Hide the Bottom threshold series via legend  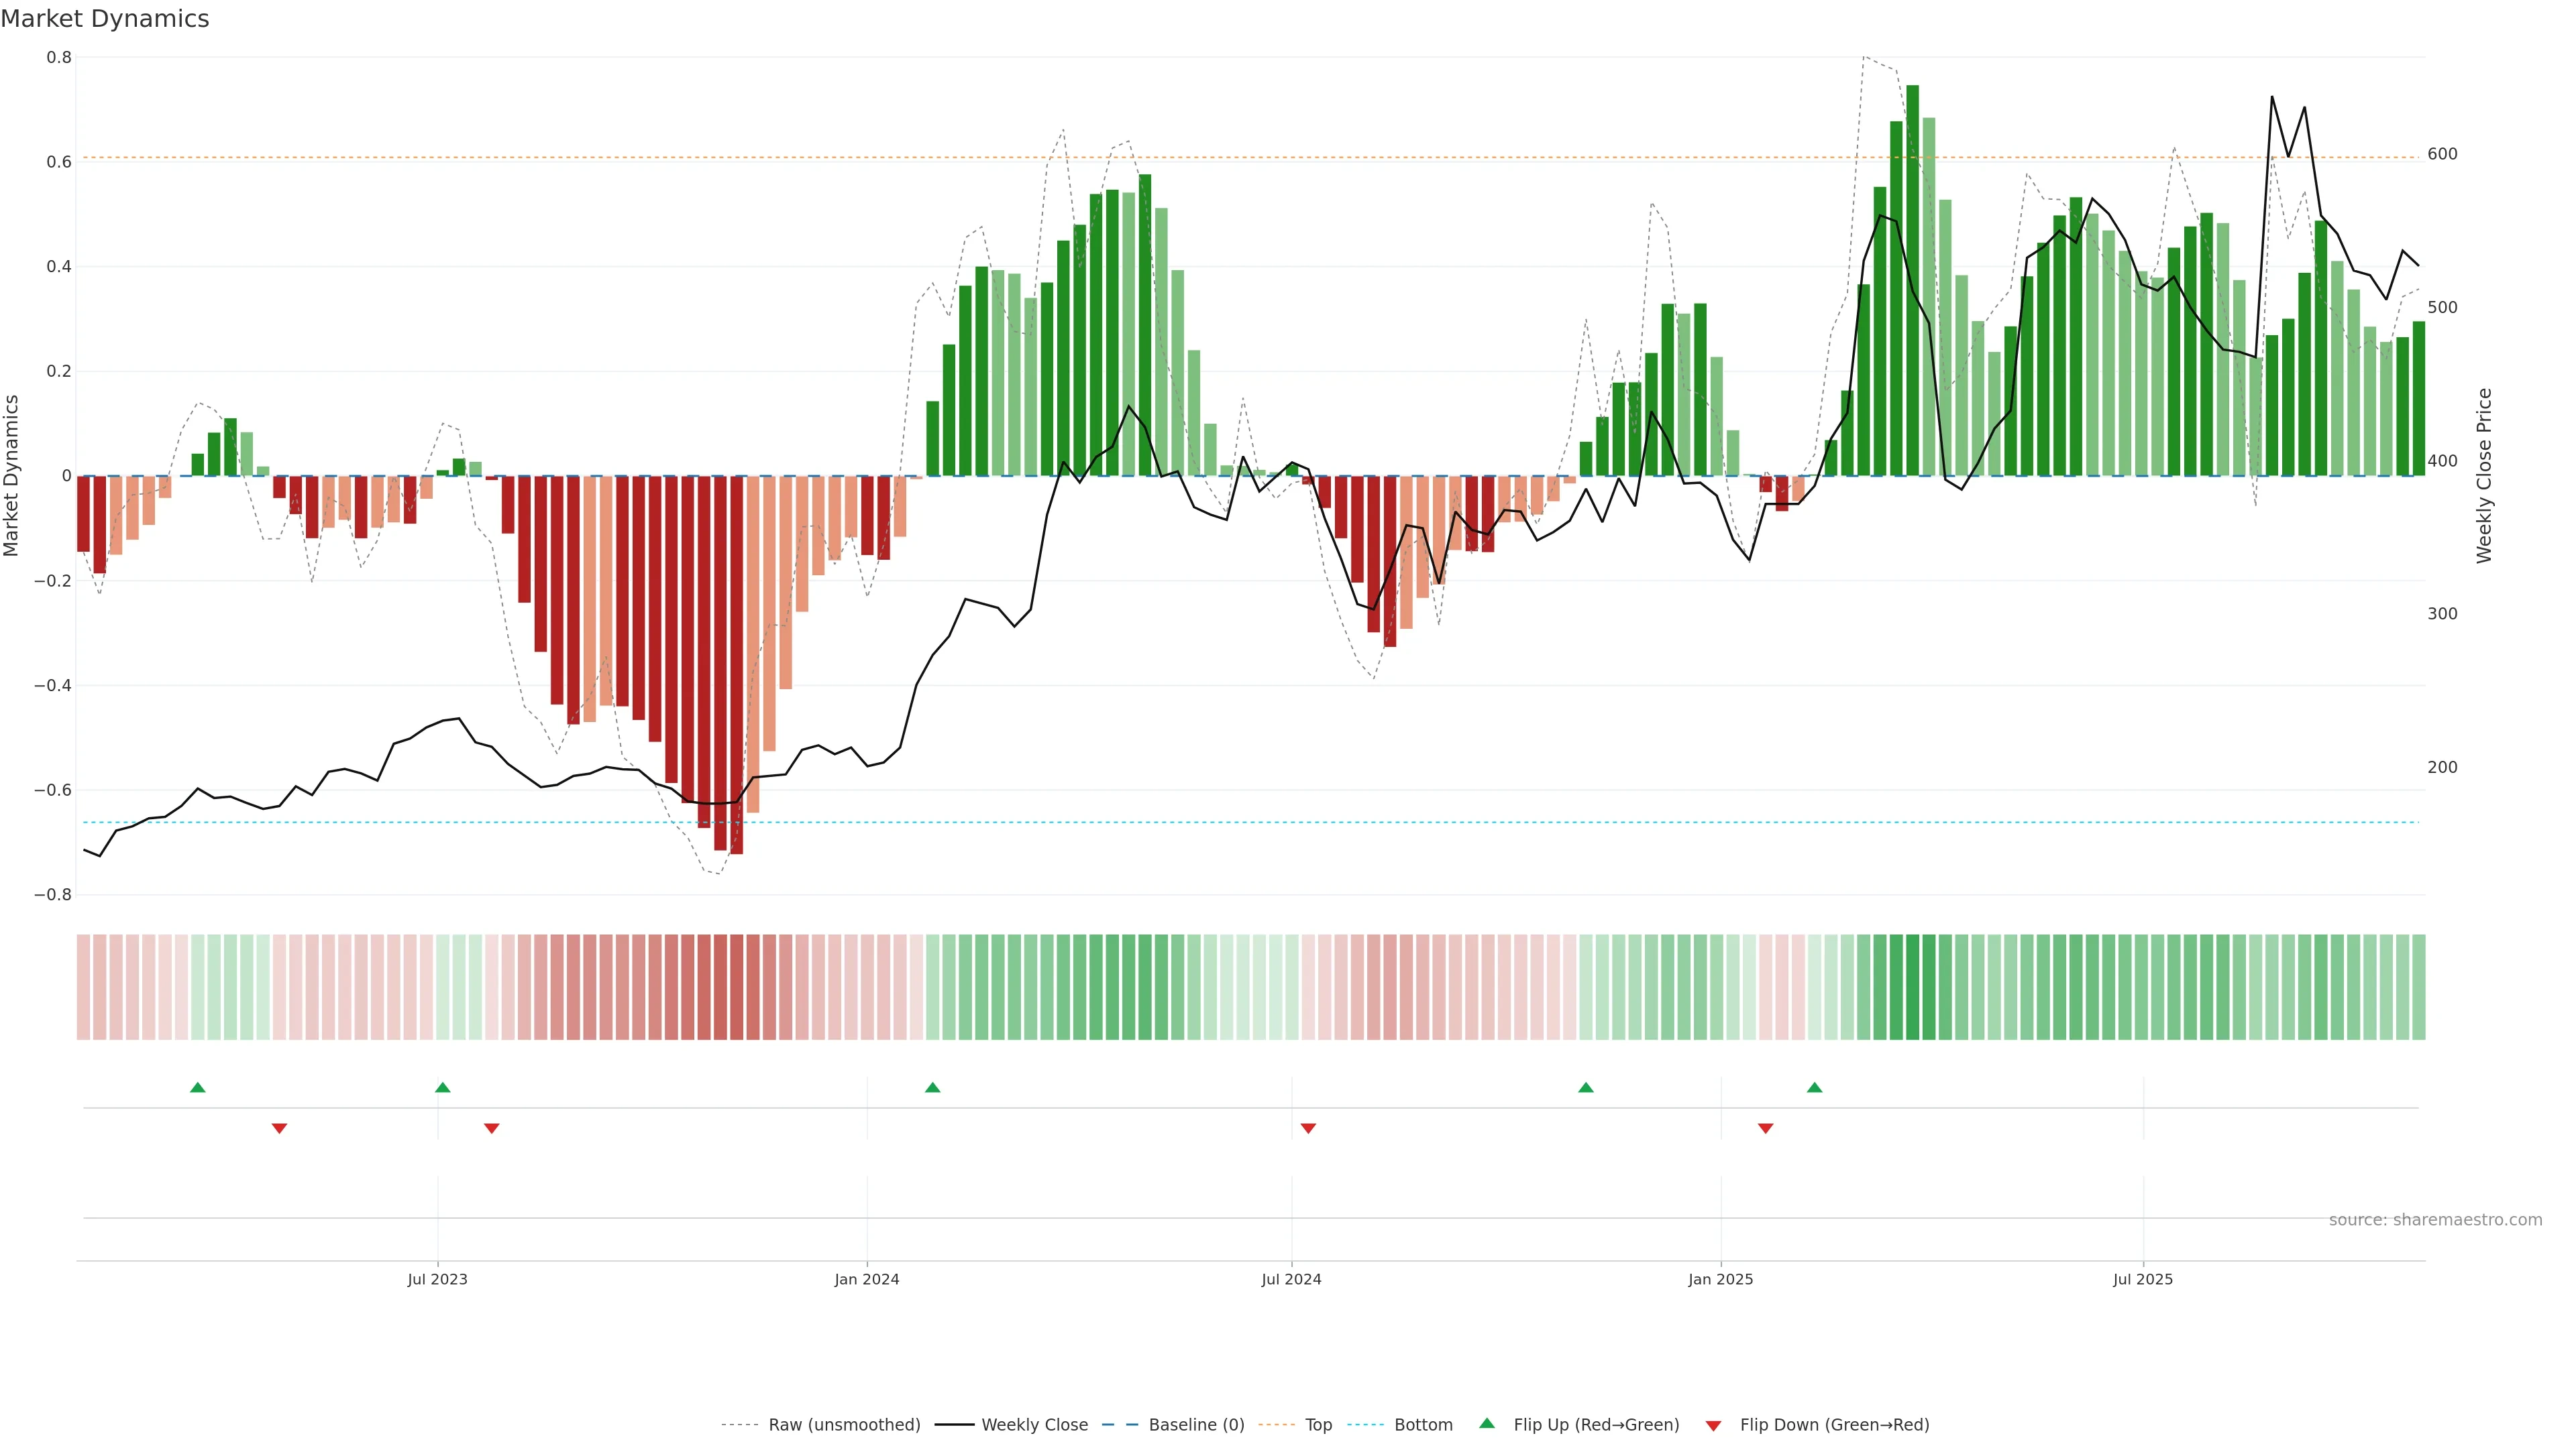pyautogui.click(x=1423, y=1425)
